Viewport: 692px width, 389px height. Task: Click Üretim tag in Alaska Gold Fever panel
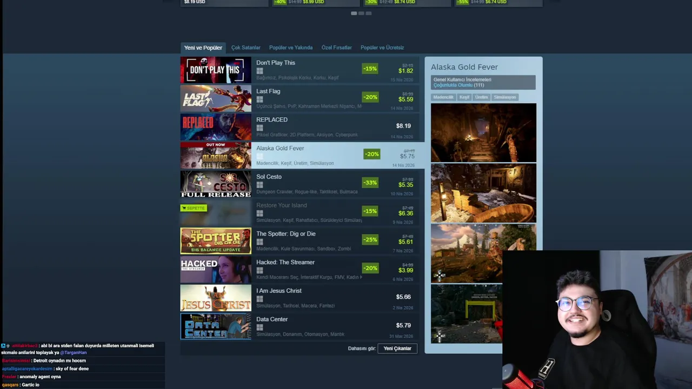point(481,97)
